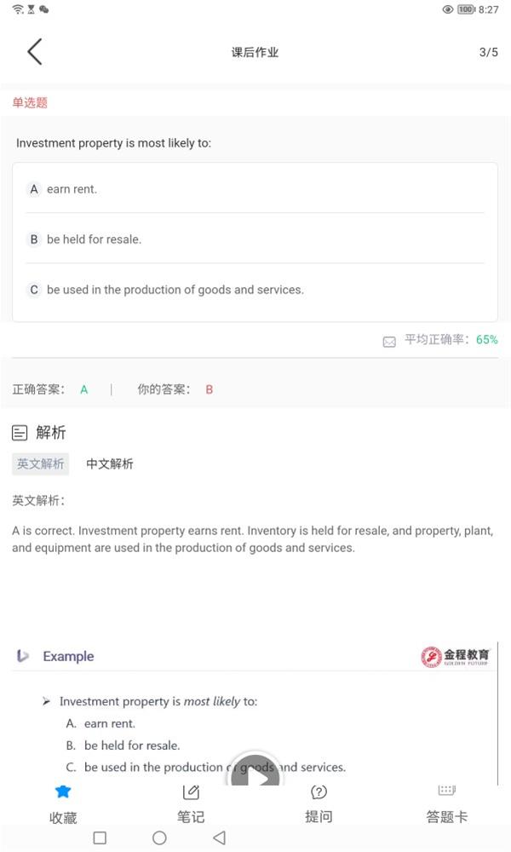Tap the star favorite icon

[x=63, y=792]
